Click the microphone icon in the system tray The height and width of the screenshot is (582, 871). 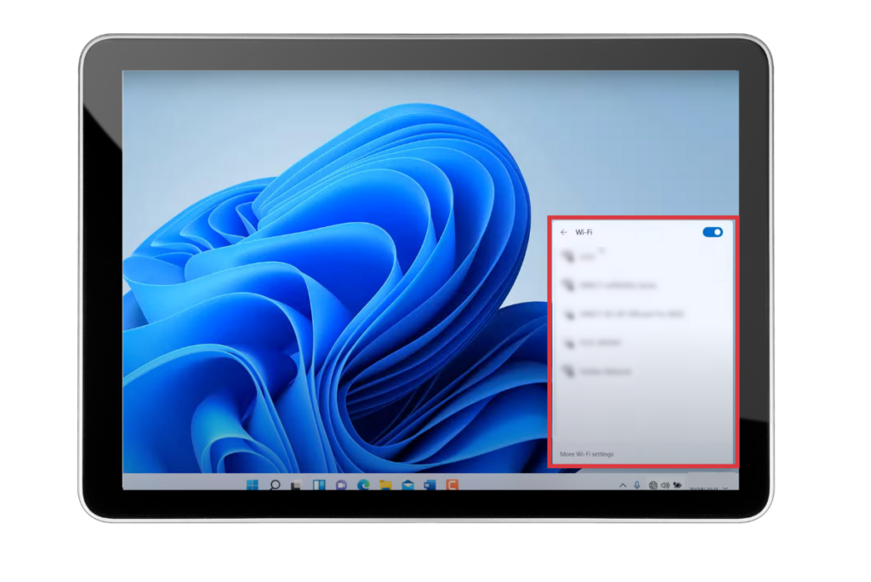637,485
